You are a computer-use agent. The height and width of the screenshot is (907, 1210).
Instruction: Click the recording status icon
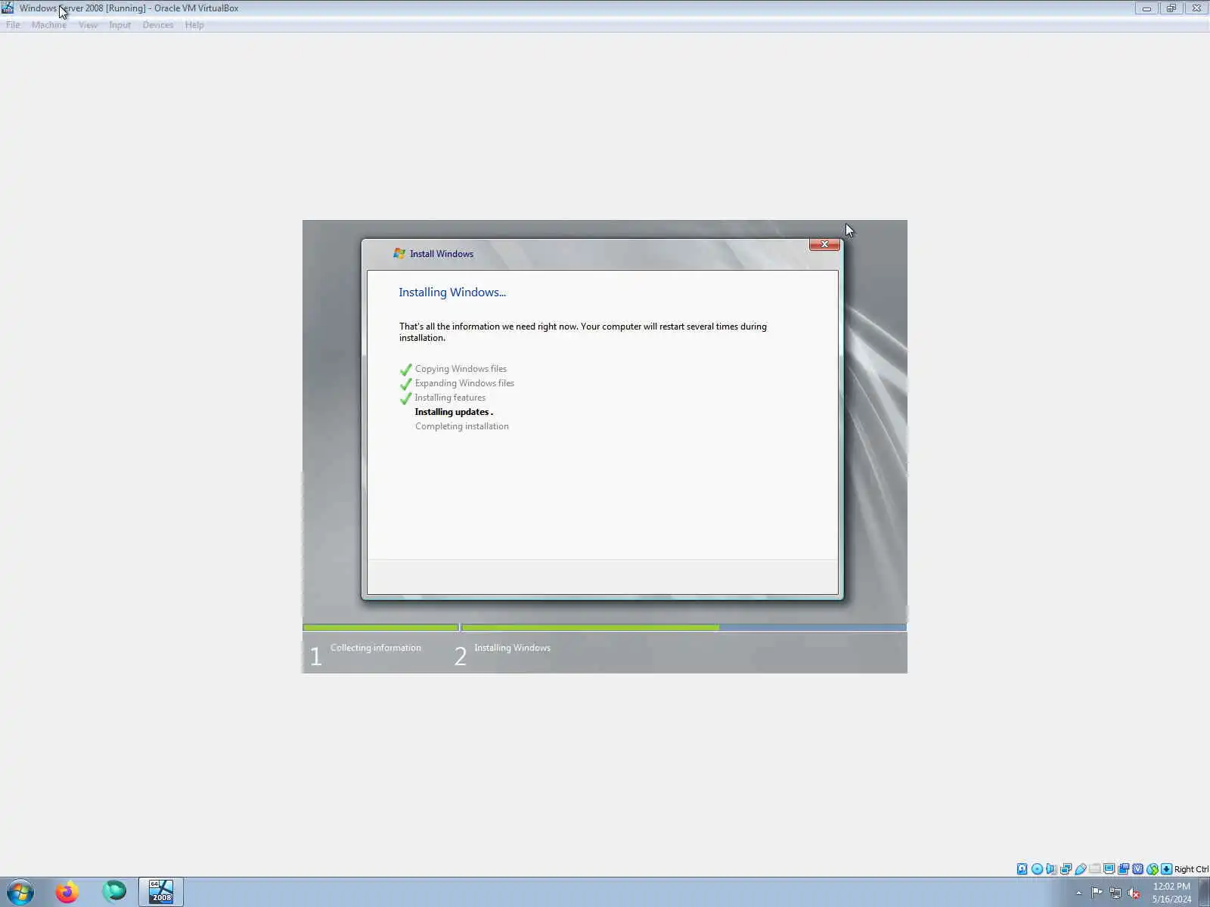pos(1123,869)
